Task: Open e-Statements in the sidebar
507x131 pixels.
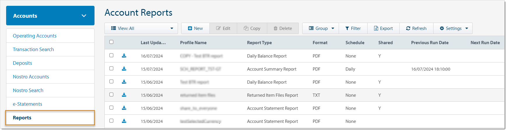Action: point(27,104)
